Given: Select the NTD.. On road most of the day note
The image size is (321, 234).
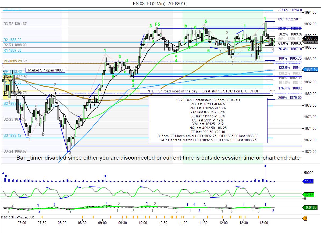Looking at the screenshot, I should (x=205, y=91).
